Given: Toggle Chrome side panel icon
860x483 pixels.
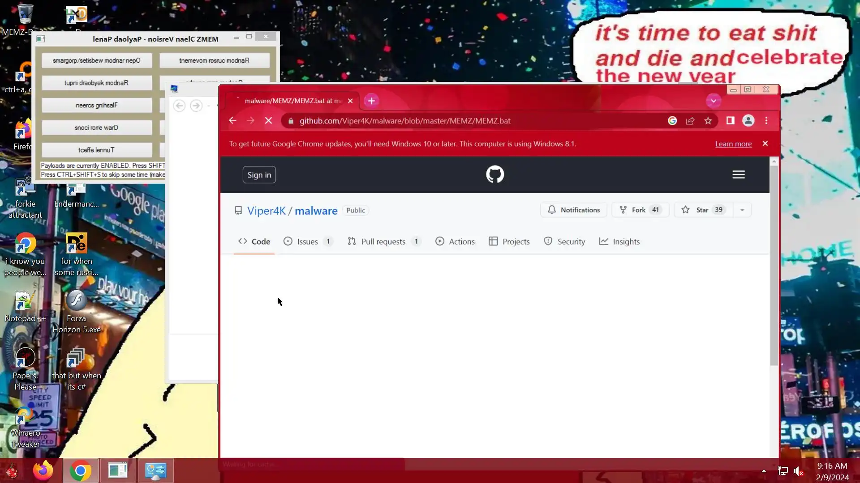Looking at the screenshot, I should [731, 121].
